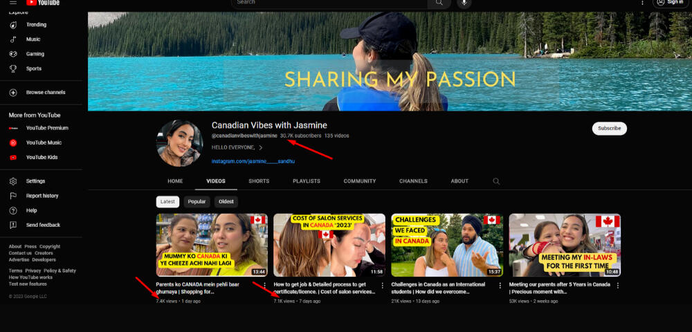Open the three-dot settings menu in header
Viewport: 692px width, 332px height.
click(643, 2)
